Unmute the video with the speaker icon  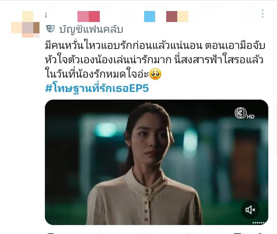click(x=250, y=210)
